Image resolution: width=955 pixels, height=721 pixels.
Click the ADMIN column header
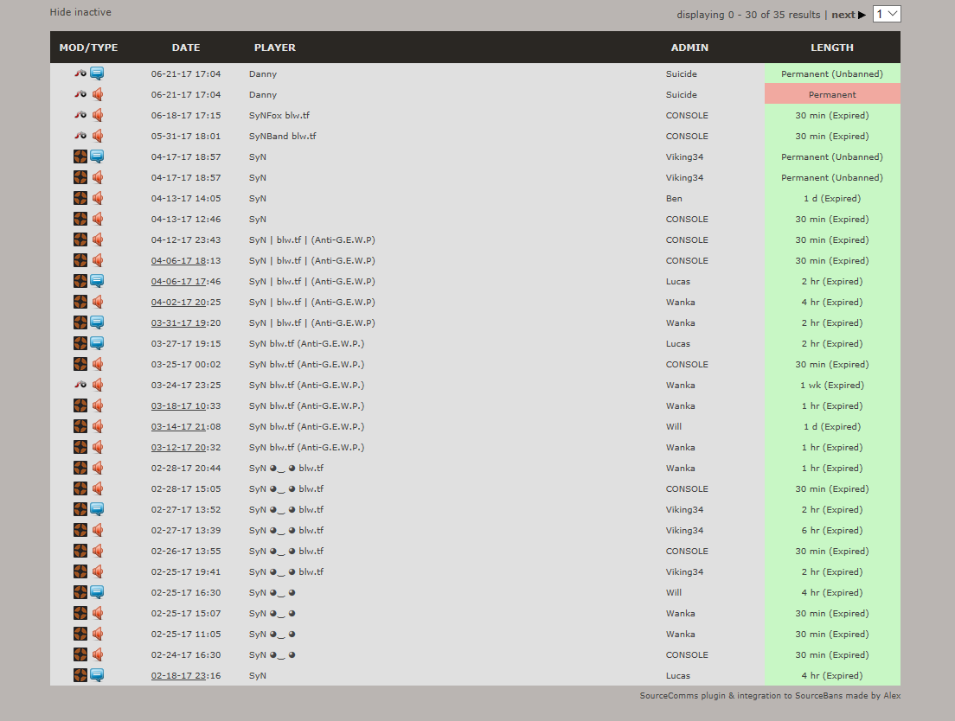coord(689,48)
